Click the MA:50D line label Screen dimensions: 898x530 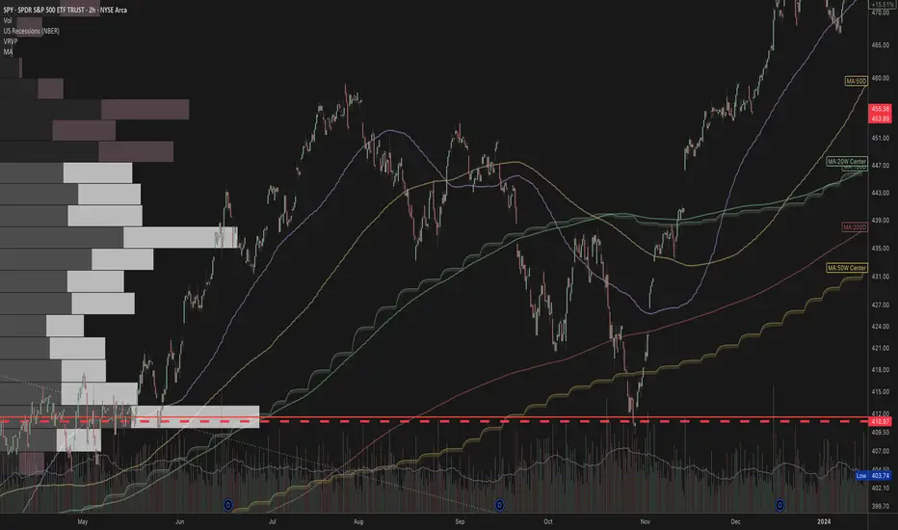pyautogui.click(x=857, y=81)
